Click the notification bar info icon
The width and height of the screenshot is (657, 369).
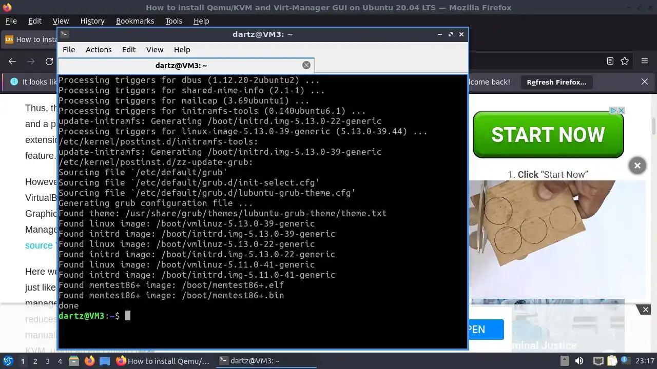pos(14,82)
